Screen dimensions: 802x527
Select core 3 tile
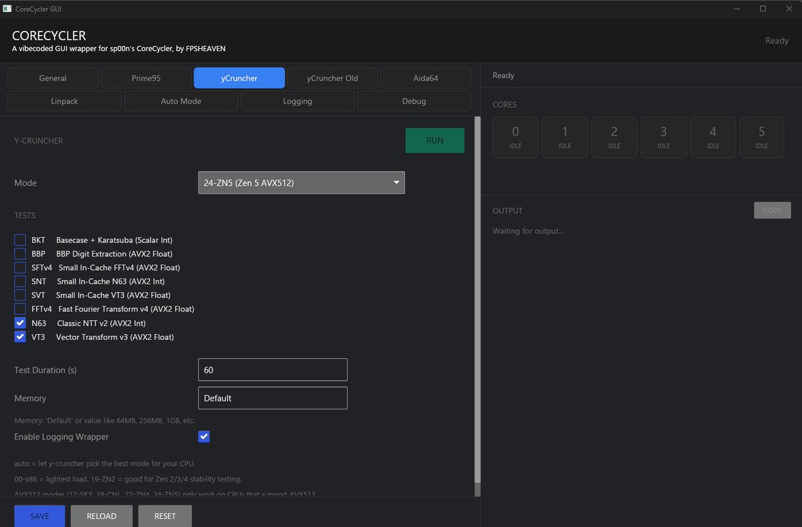664,138
